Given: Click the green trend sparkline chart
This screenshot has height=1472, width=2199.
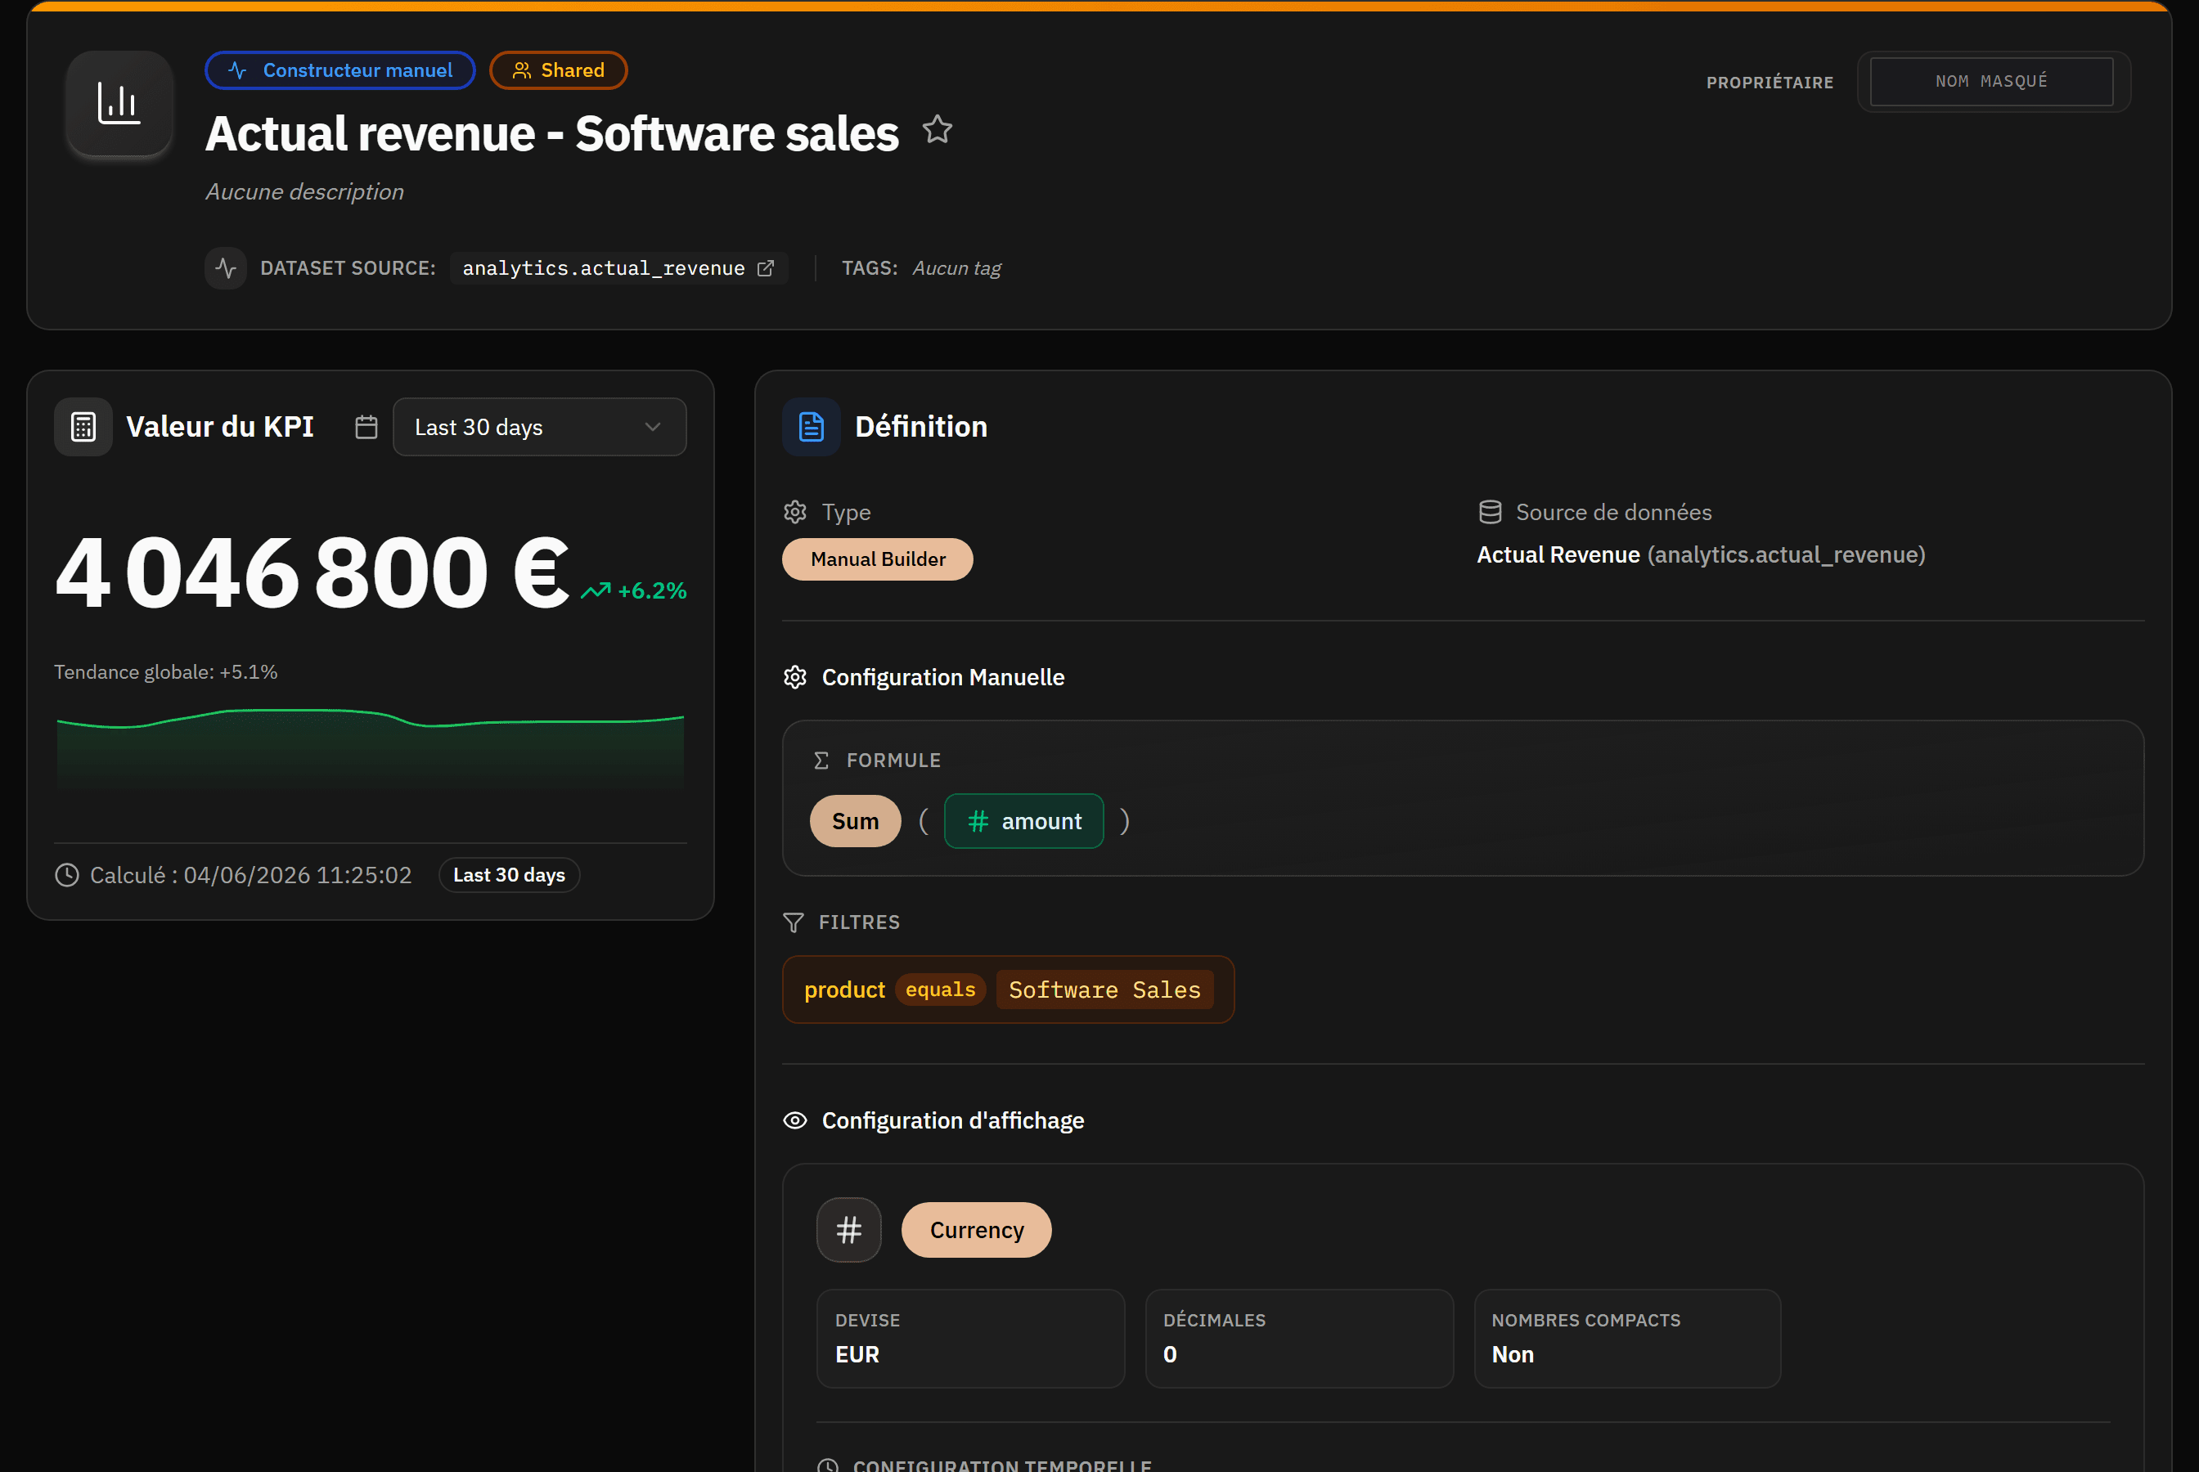Looking at the screenshot, I should pyautogui.click(x=370, y=751).
